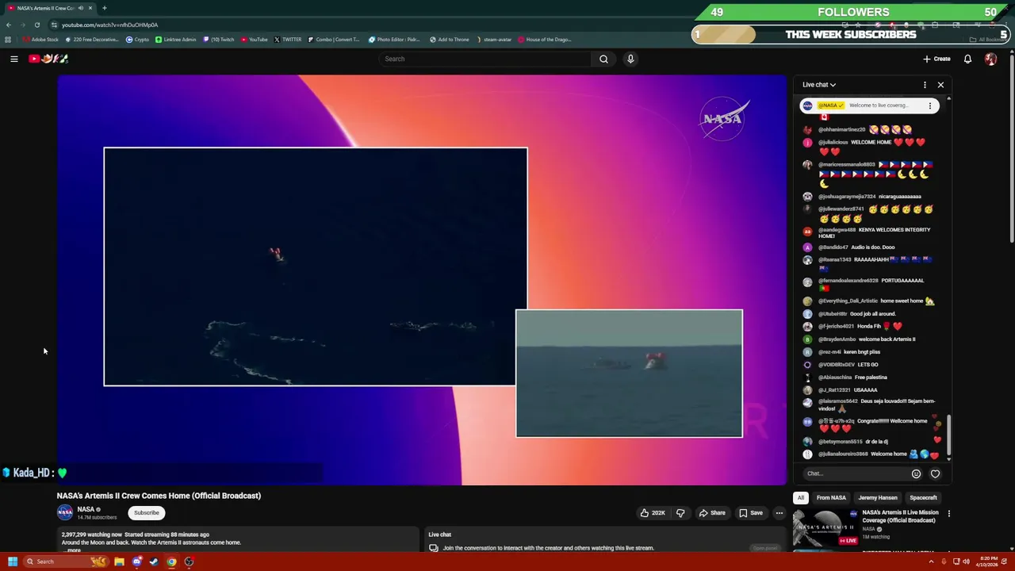This screenshot has width=1015, height=571.
Task: Open Artemis II Live Mission Coverage thumbnail
Action: point(825,528)
